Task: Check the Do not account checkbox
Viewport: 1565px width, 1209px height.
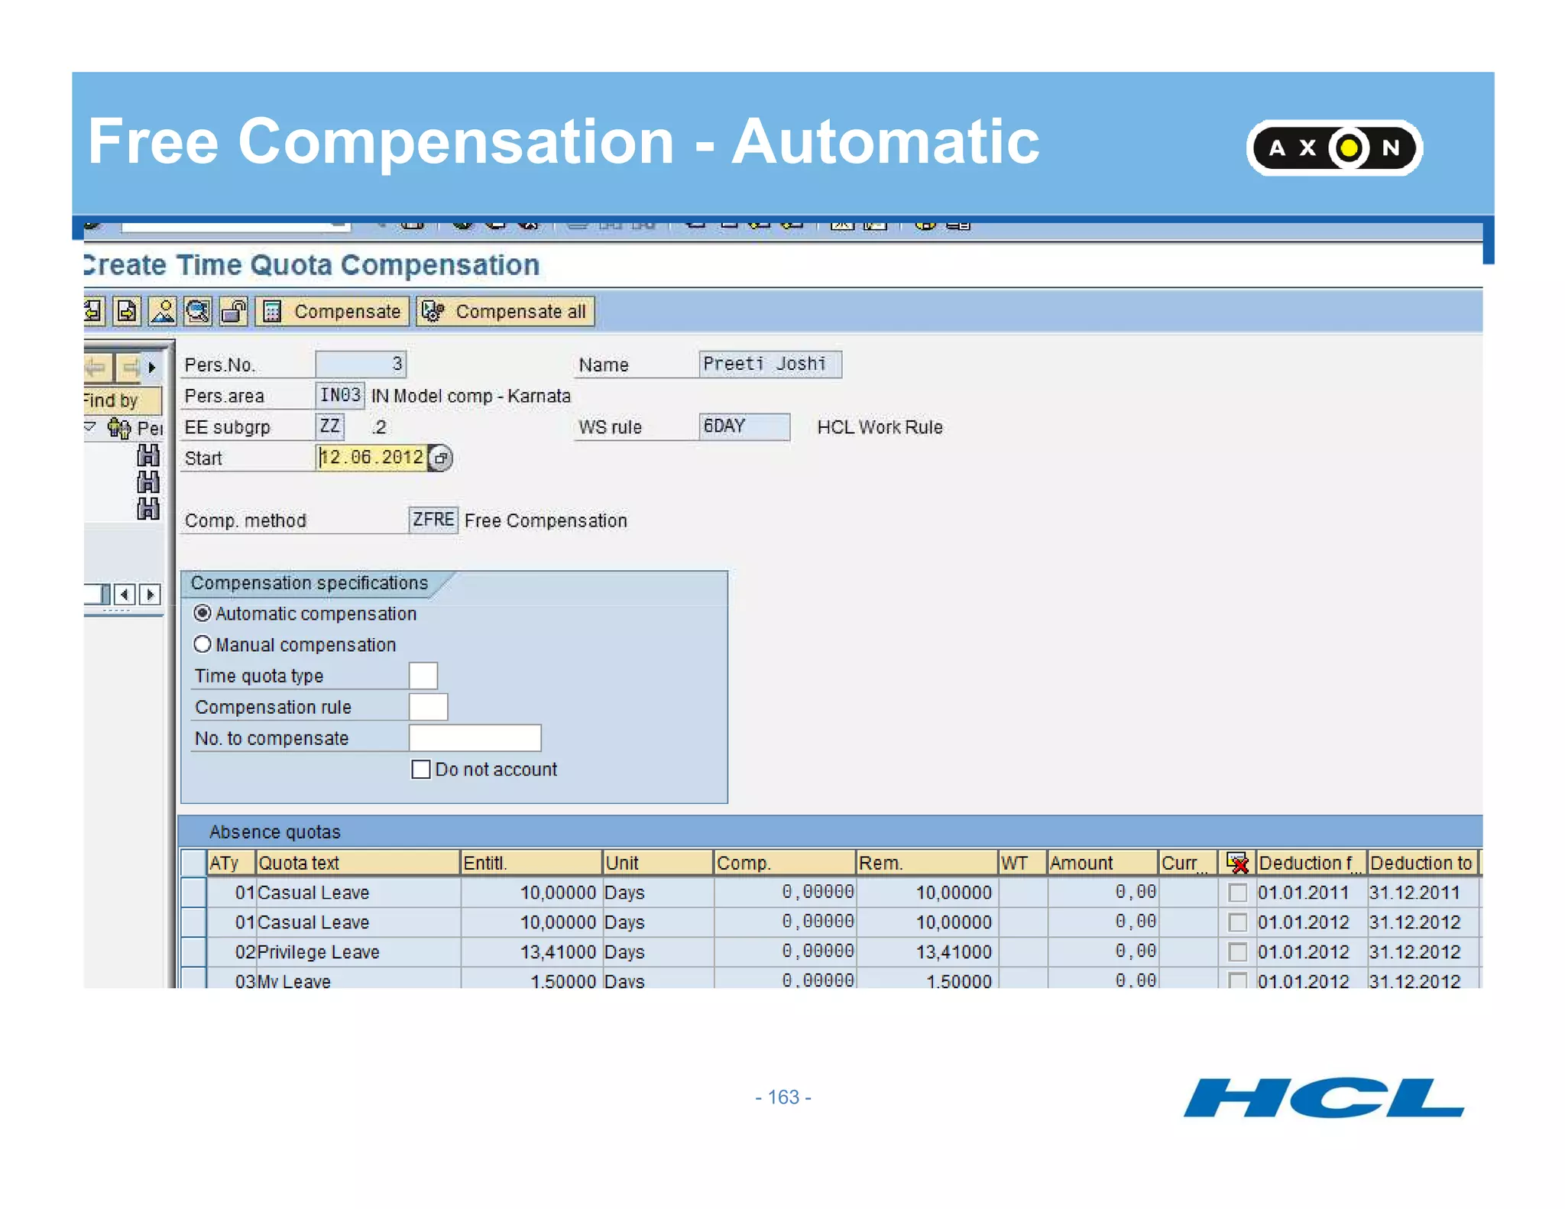Action: (420, 769)
